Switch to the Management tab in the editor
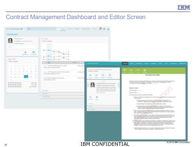 click(182, 64)
